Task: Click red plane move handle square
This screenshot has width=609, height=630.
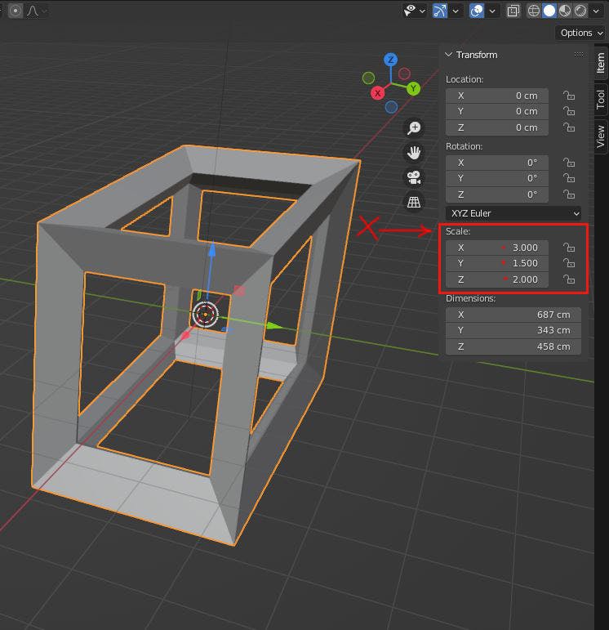Action: click(x=239, y=291)
